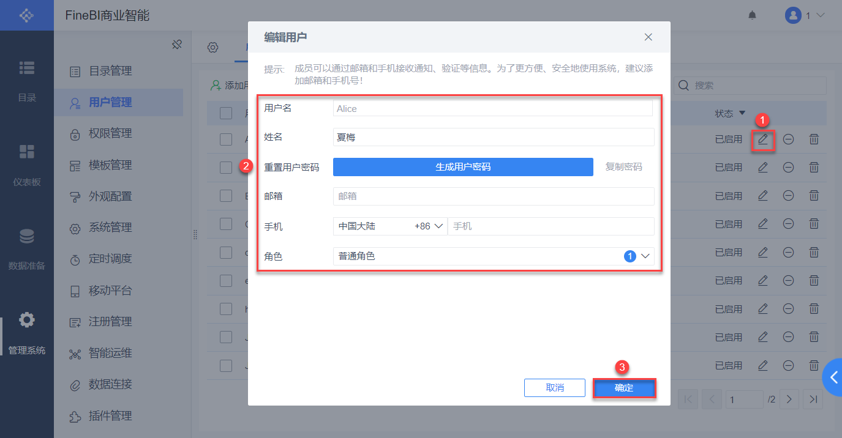Expand the blue side panel arrow
842x438 pixels.
point(833,377)
